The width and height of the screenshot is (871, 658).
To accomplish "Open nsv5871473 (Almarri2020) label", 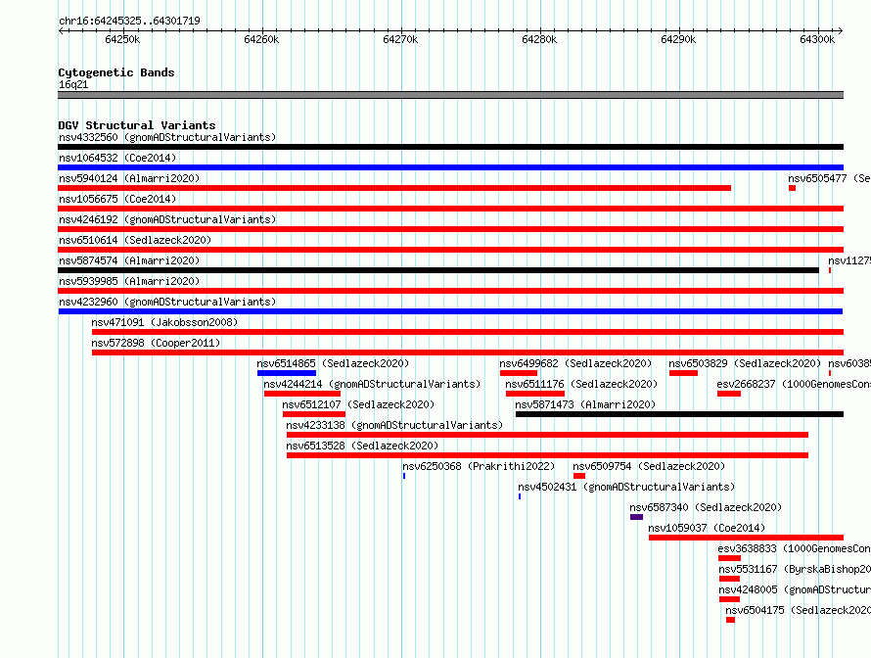I will [585, 404].
